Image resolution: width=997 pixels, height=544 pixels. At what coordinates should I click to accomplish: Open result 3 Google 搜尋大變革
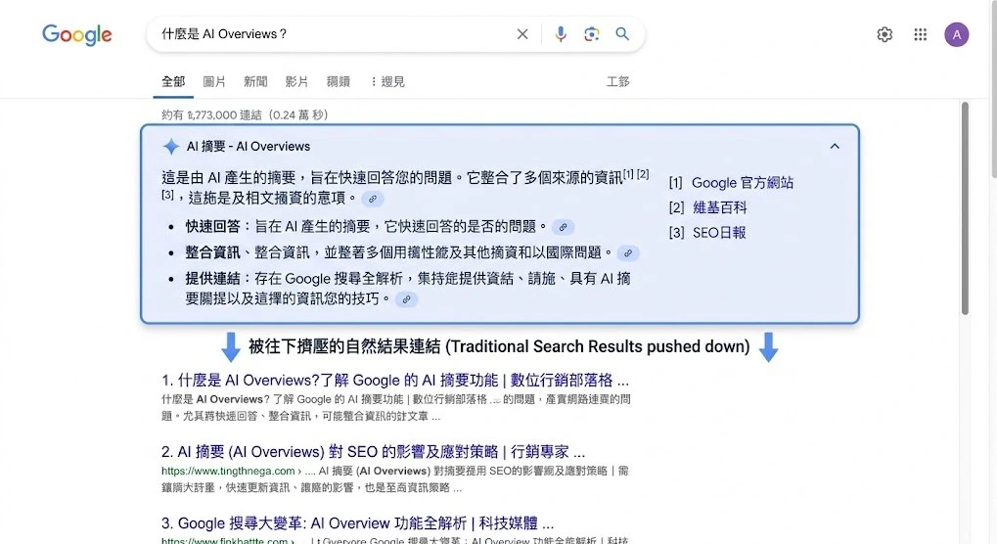357,523
